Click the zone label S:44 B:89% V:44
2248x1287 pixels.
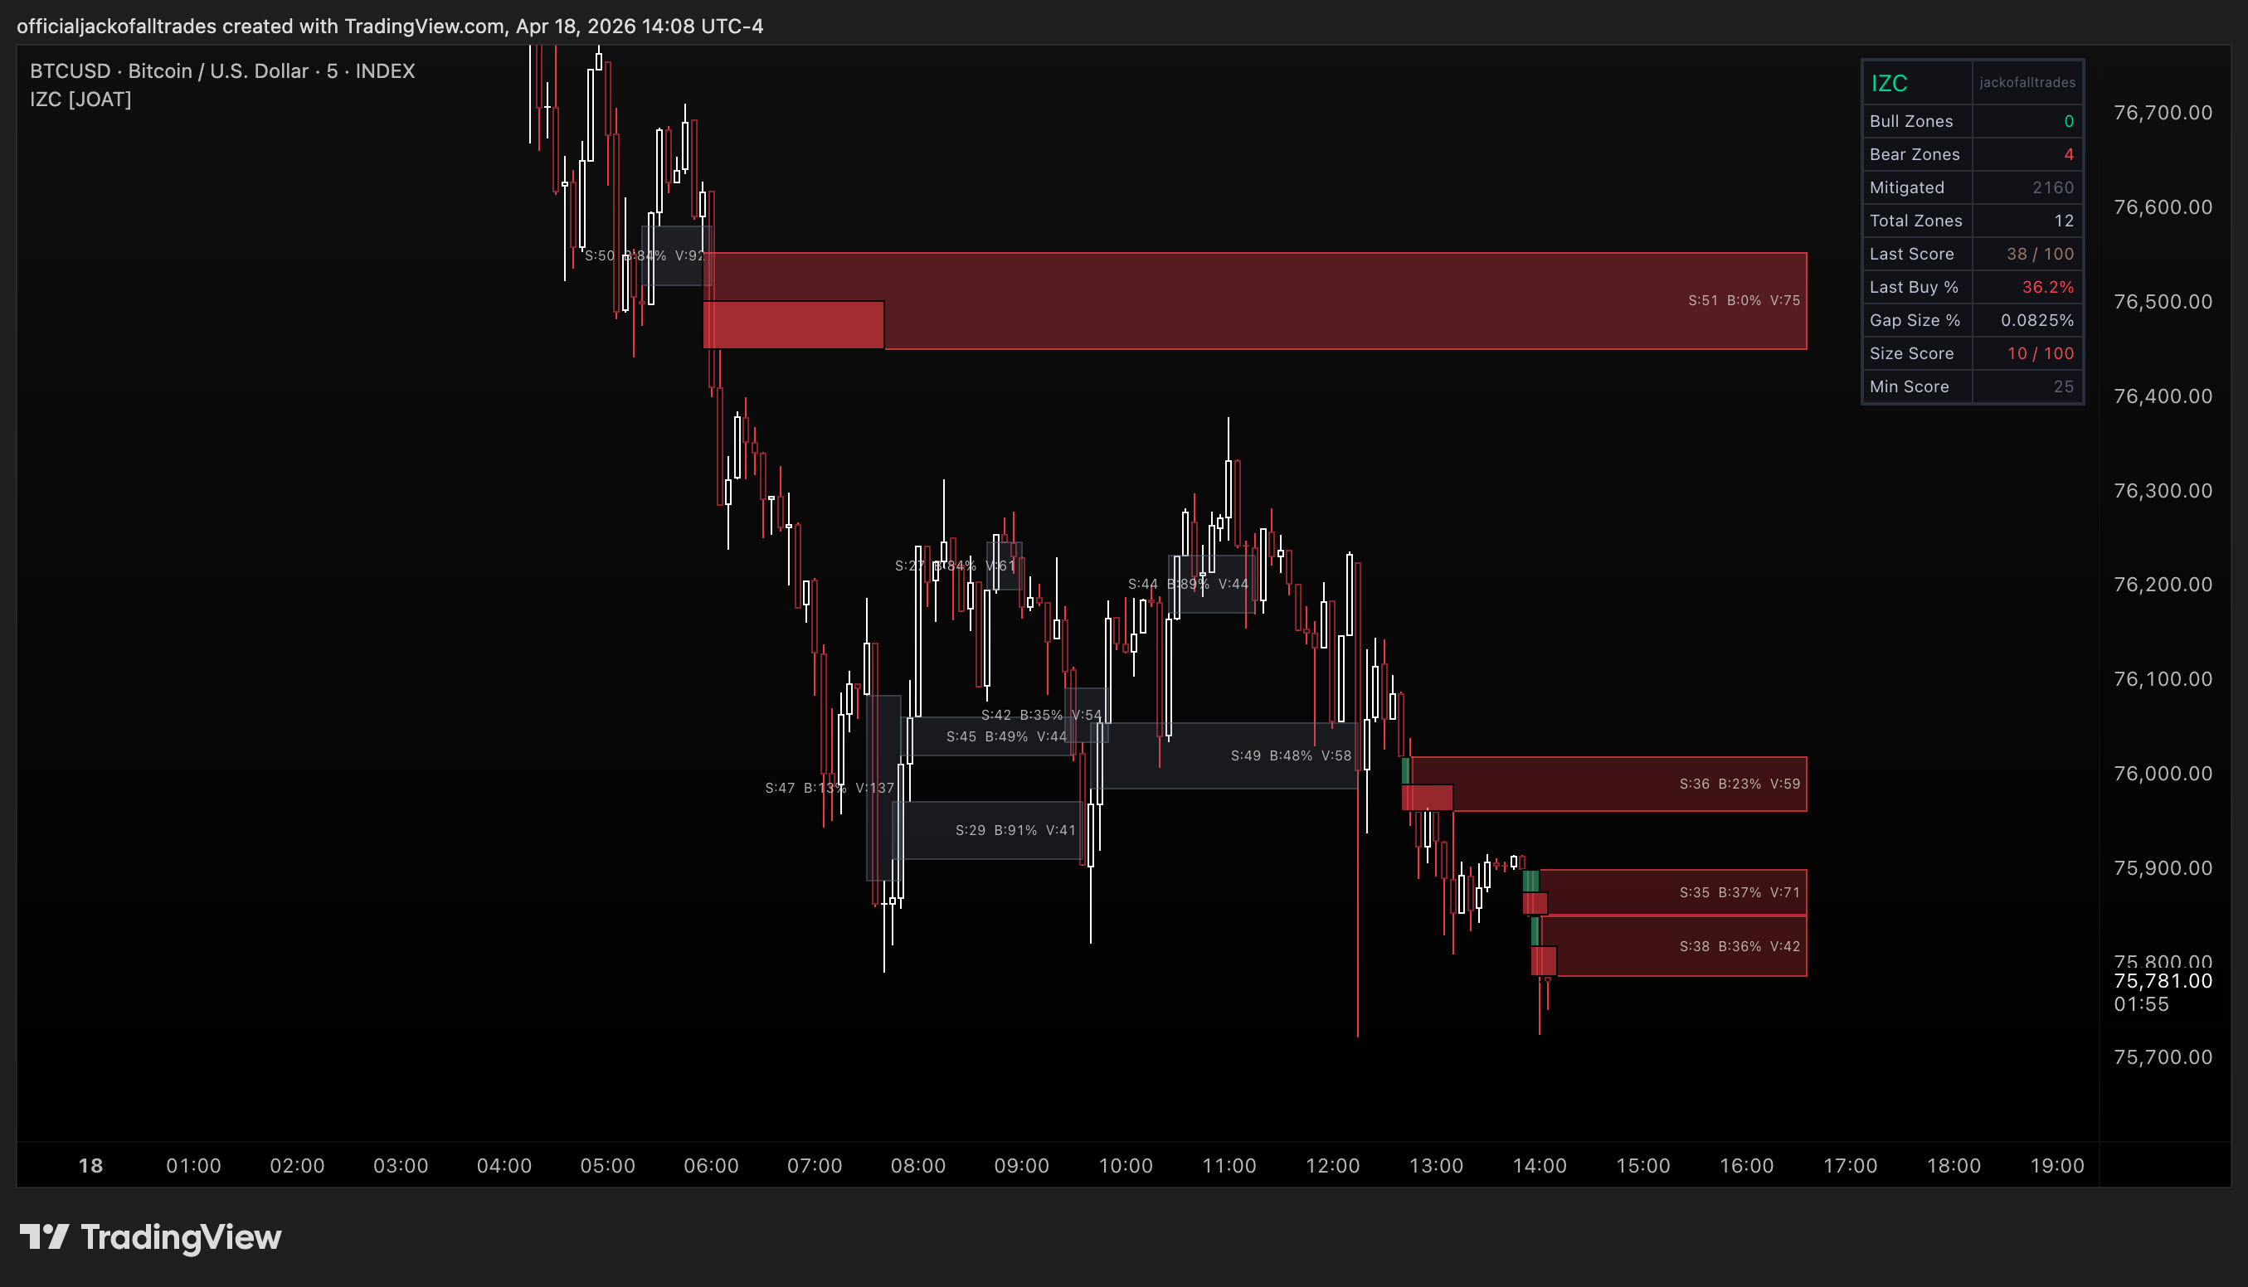(1187, 585)
